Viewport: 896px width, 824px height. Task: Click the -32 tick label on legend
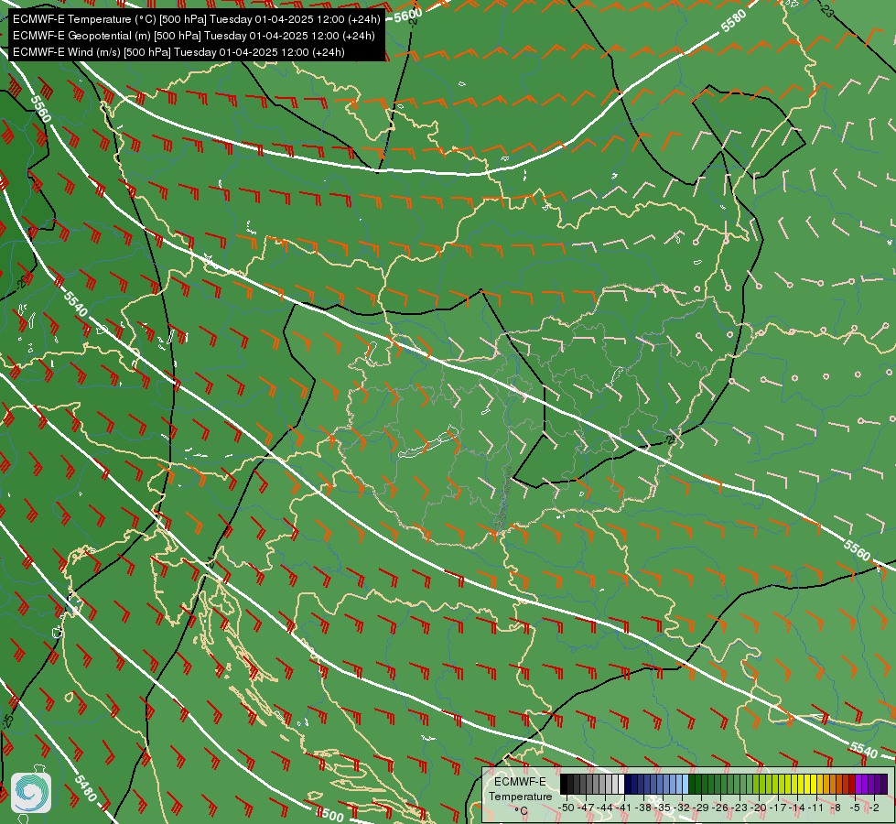[x=682, y=808]
